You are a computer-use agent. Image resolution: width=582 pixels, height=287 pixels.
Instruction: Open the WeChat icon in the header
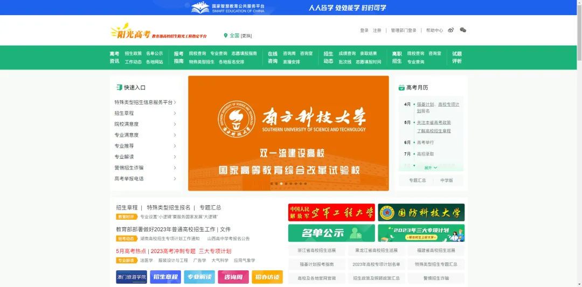point(463,30)
